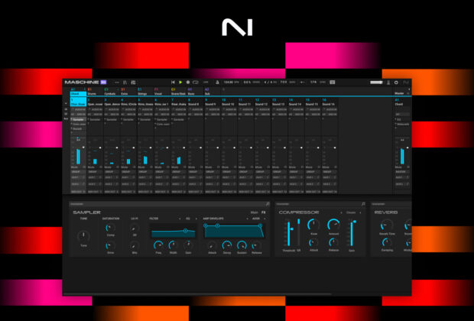Adjust the header master volume slider

376,83
